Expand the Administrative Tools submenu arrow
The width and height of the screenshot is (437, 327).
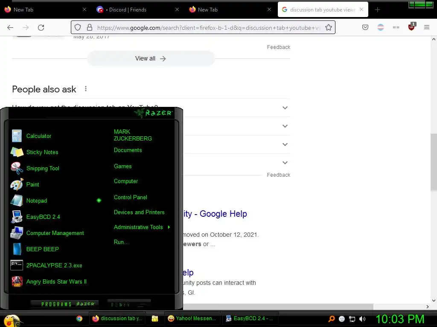coord(169,227)
